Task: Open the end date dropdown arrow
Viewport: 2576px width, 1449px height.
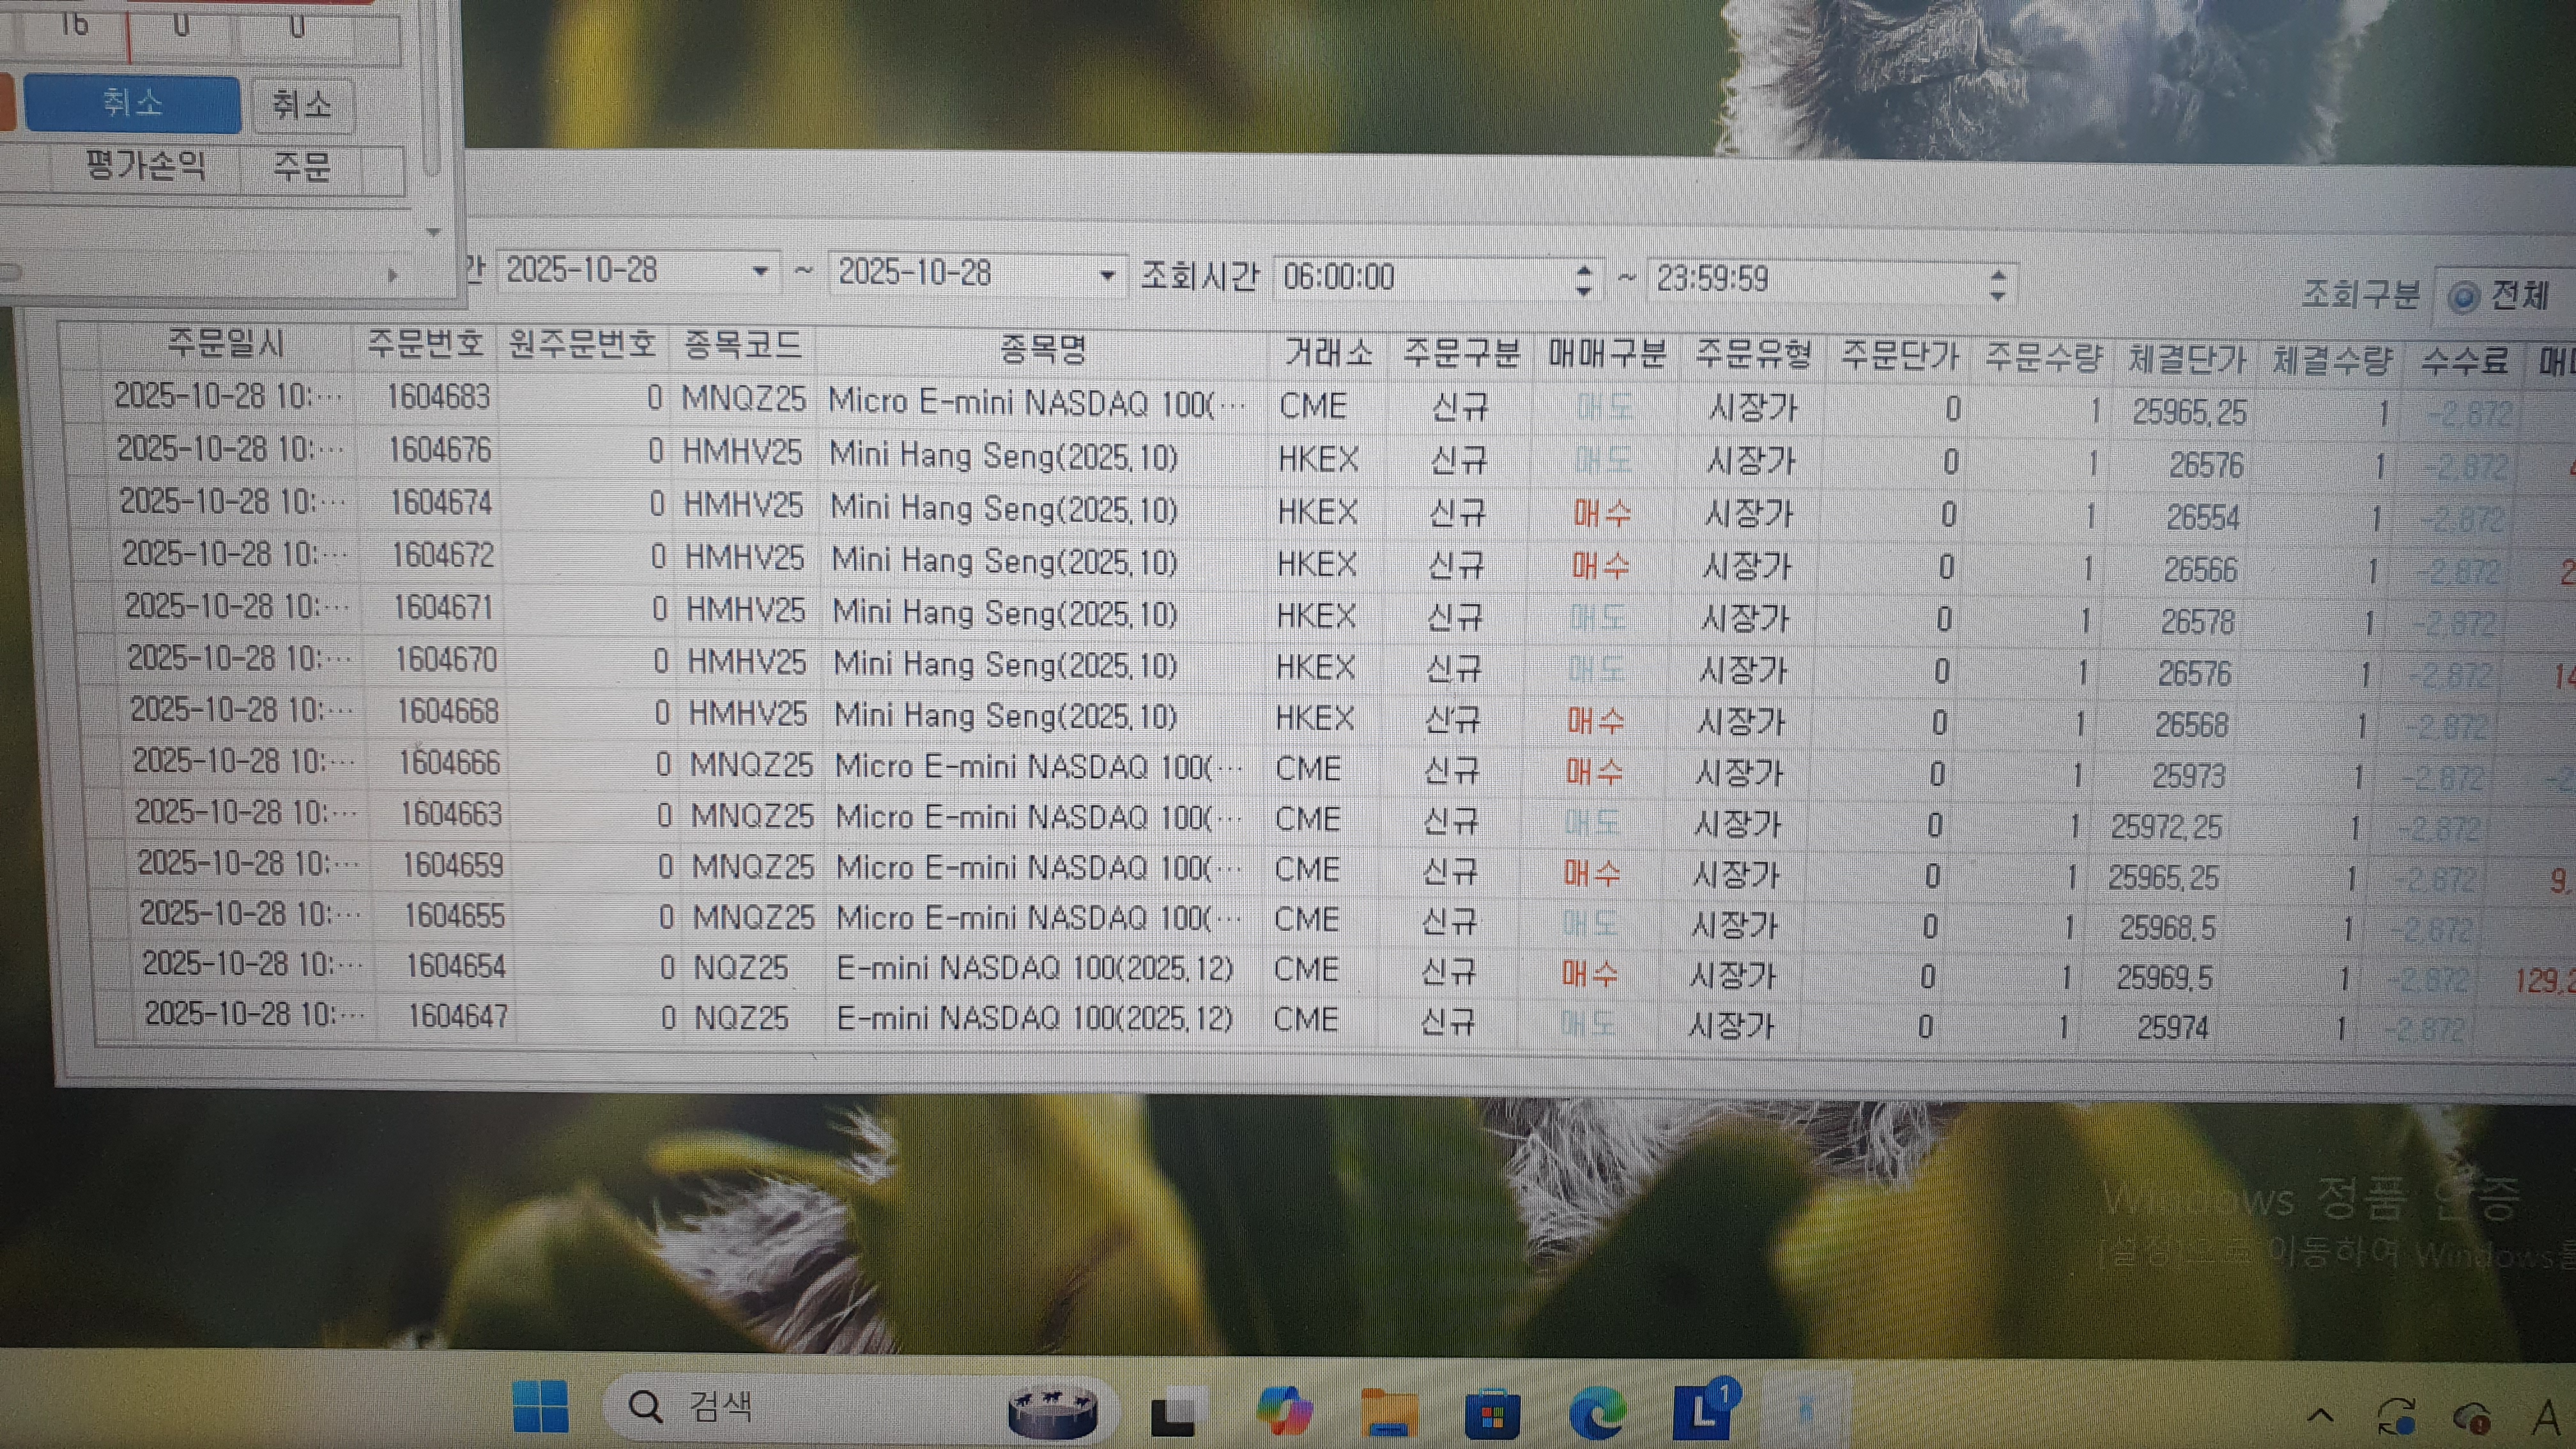Action: tap(1107, 275)
